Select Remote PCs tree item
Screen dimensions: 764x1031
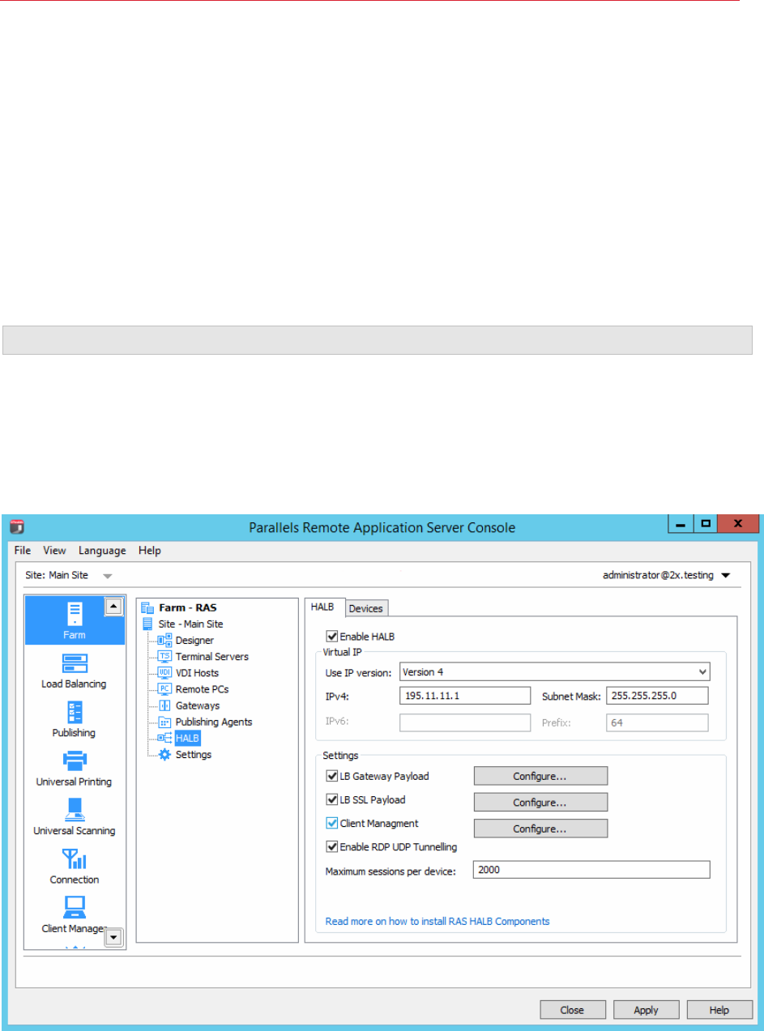[x=202, y=689]
